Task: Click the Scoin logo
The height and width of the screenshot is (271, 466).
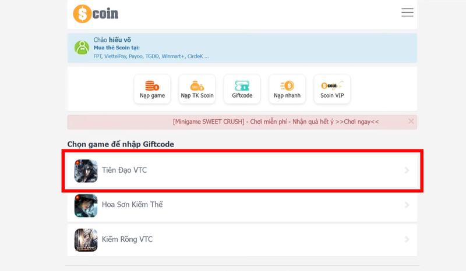Action: pos(96,13)
